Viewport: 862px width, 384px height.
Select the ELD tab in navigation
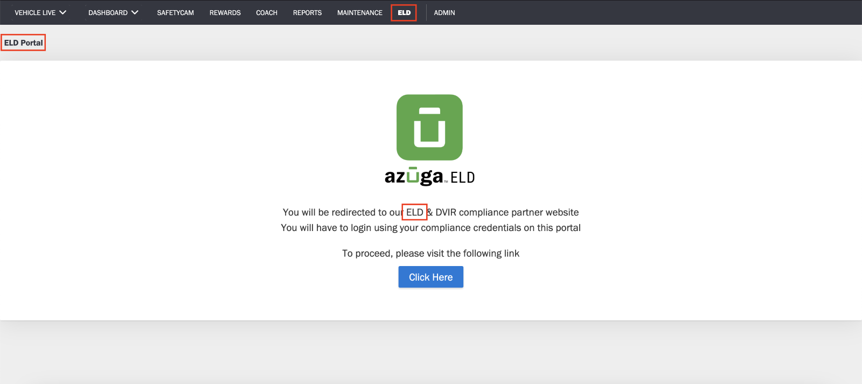[x=404, y=12]
